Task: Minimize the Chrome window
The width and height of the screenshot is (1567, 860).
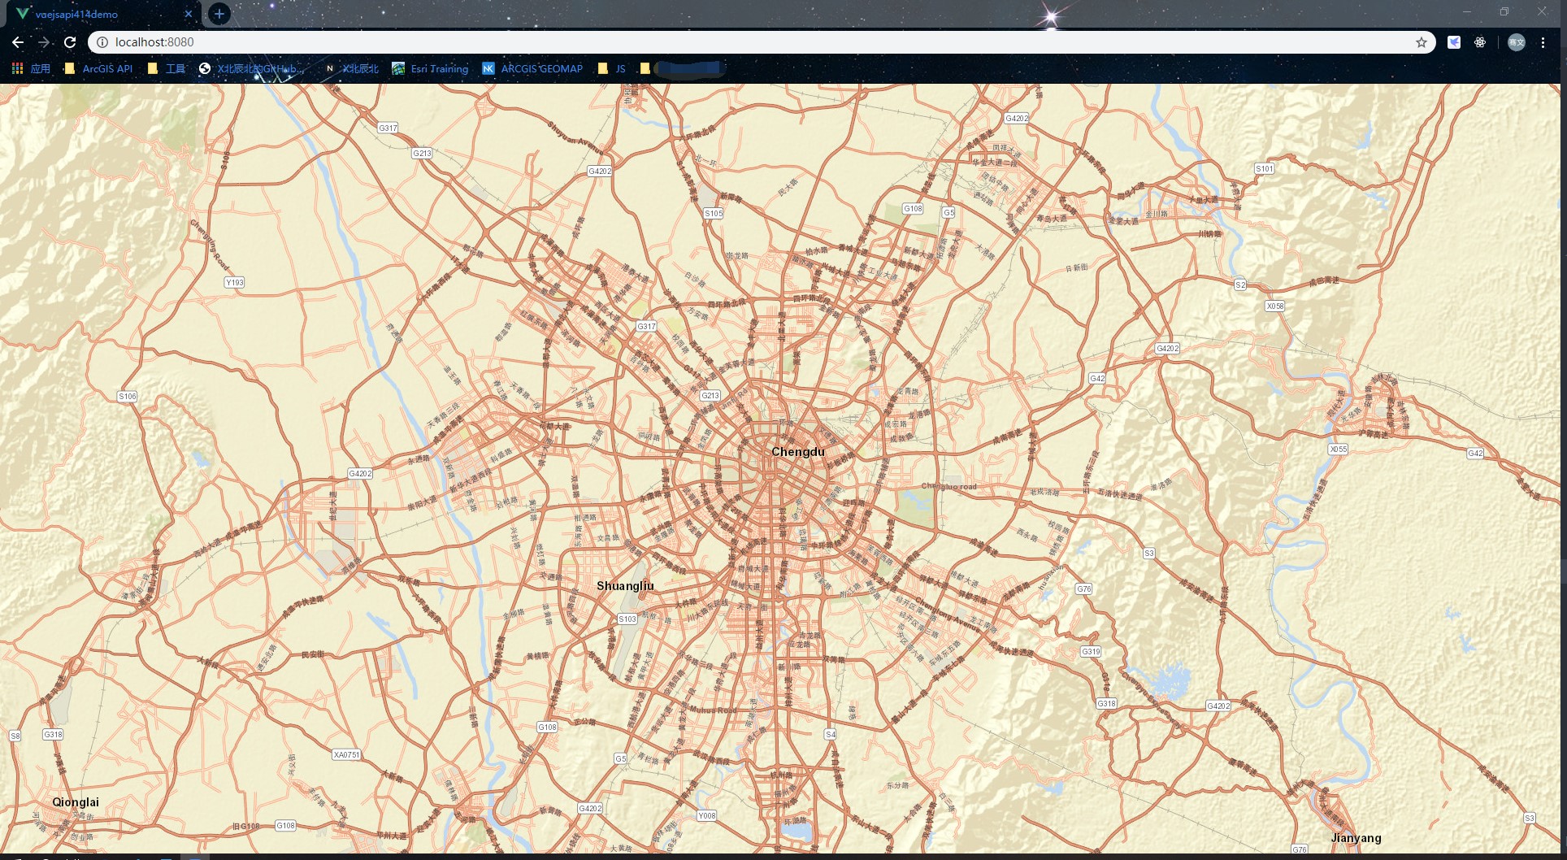Action: coord(1467,11)
